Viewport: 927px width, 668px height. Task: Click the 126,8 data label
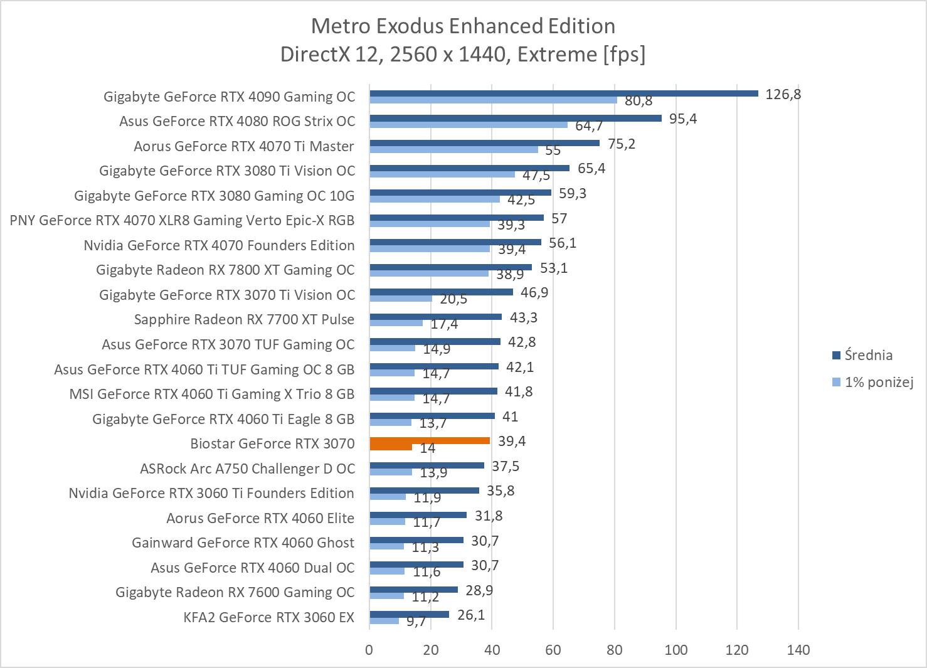(783, 94)
